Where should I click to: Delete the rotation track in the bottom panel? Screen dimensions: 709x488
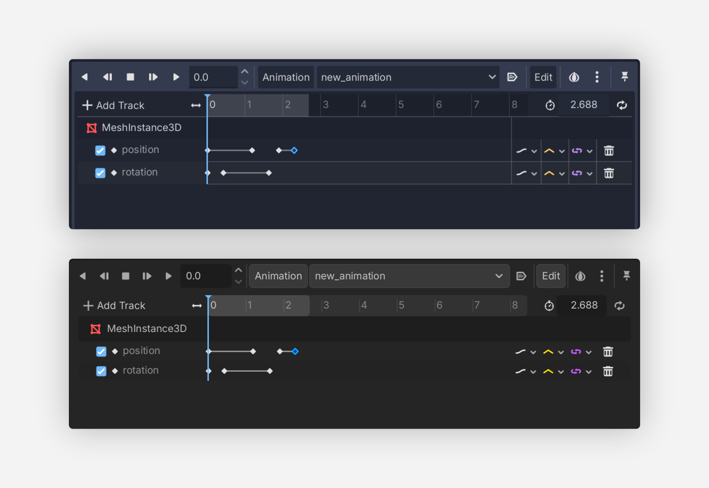608,371
